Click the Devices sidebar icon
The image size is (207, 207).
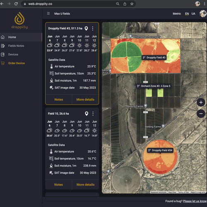(2, 55)
